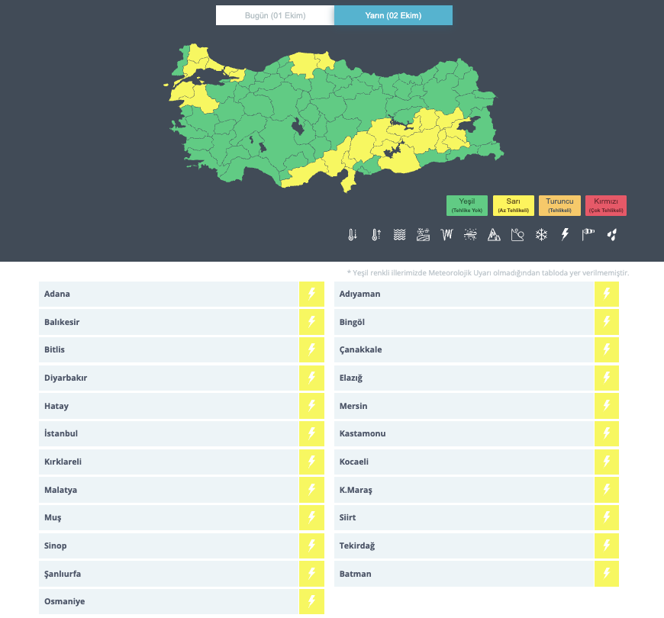Select the Hatay province row
The image size is (664, 618).
tap(182, 405)
